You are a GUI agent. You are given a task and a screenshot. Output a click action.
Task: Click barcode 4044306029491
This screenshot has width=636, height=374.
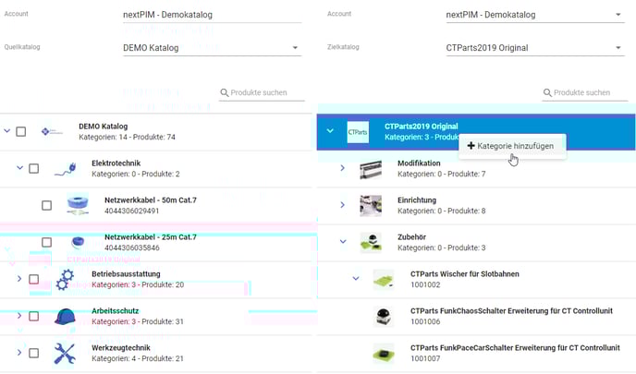click(x=131, y=211)
